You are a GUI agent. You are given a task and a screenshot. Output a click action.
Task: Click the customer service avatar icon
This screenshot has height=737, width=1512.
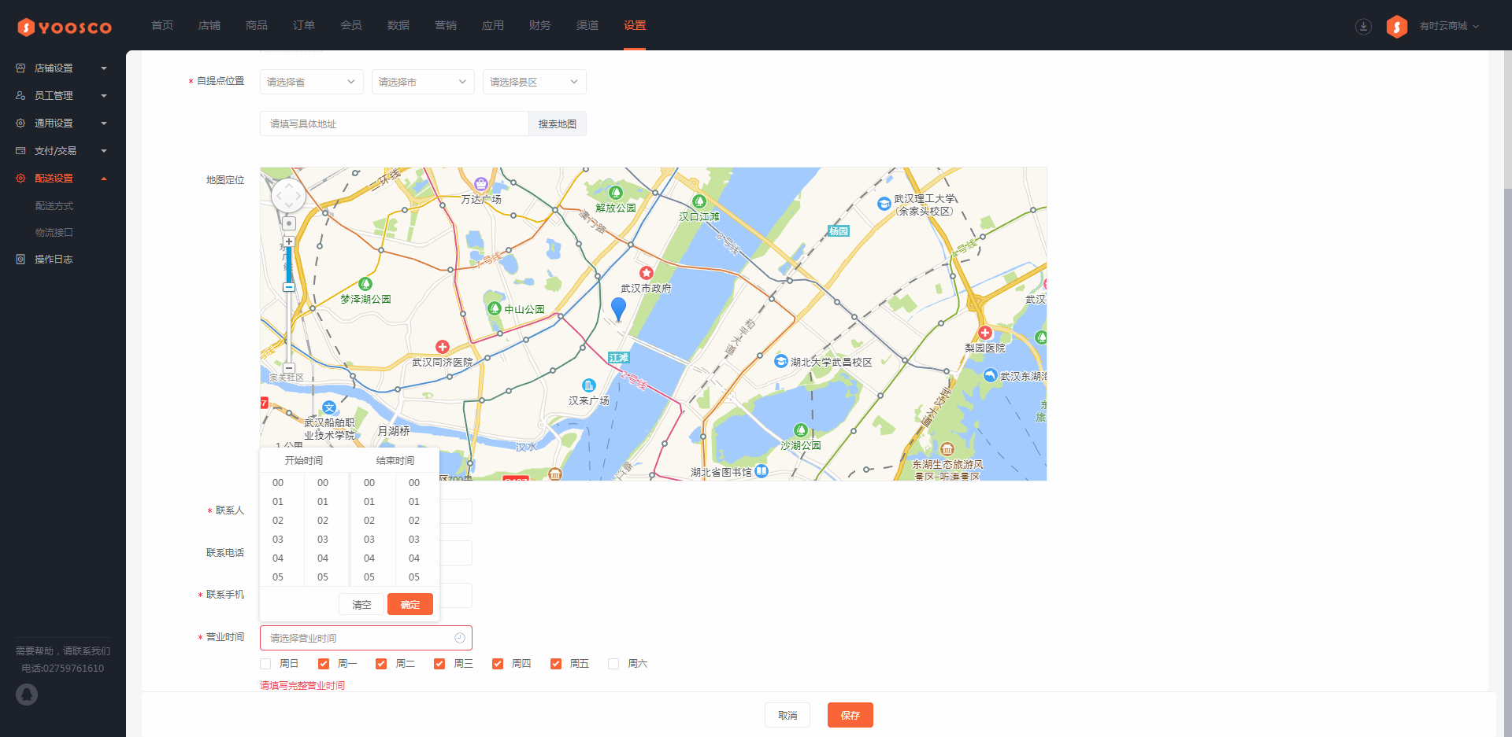pyautogui.click(x=27, y=695)
